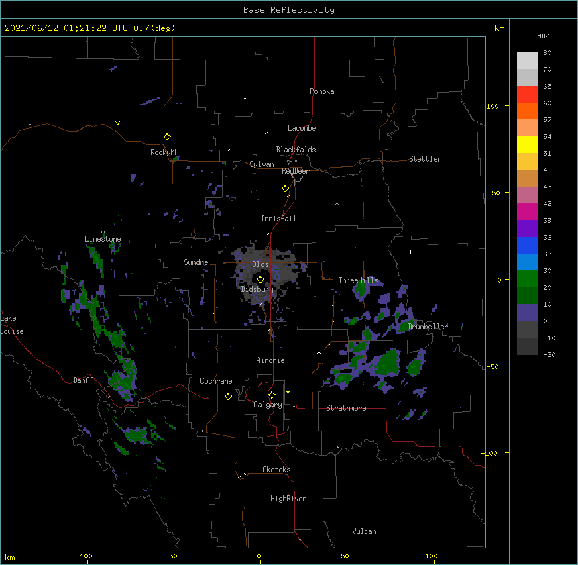Click the white-grey top swatch of dBZ scale
Viewport: 578px width, 565px height.
527,61
